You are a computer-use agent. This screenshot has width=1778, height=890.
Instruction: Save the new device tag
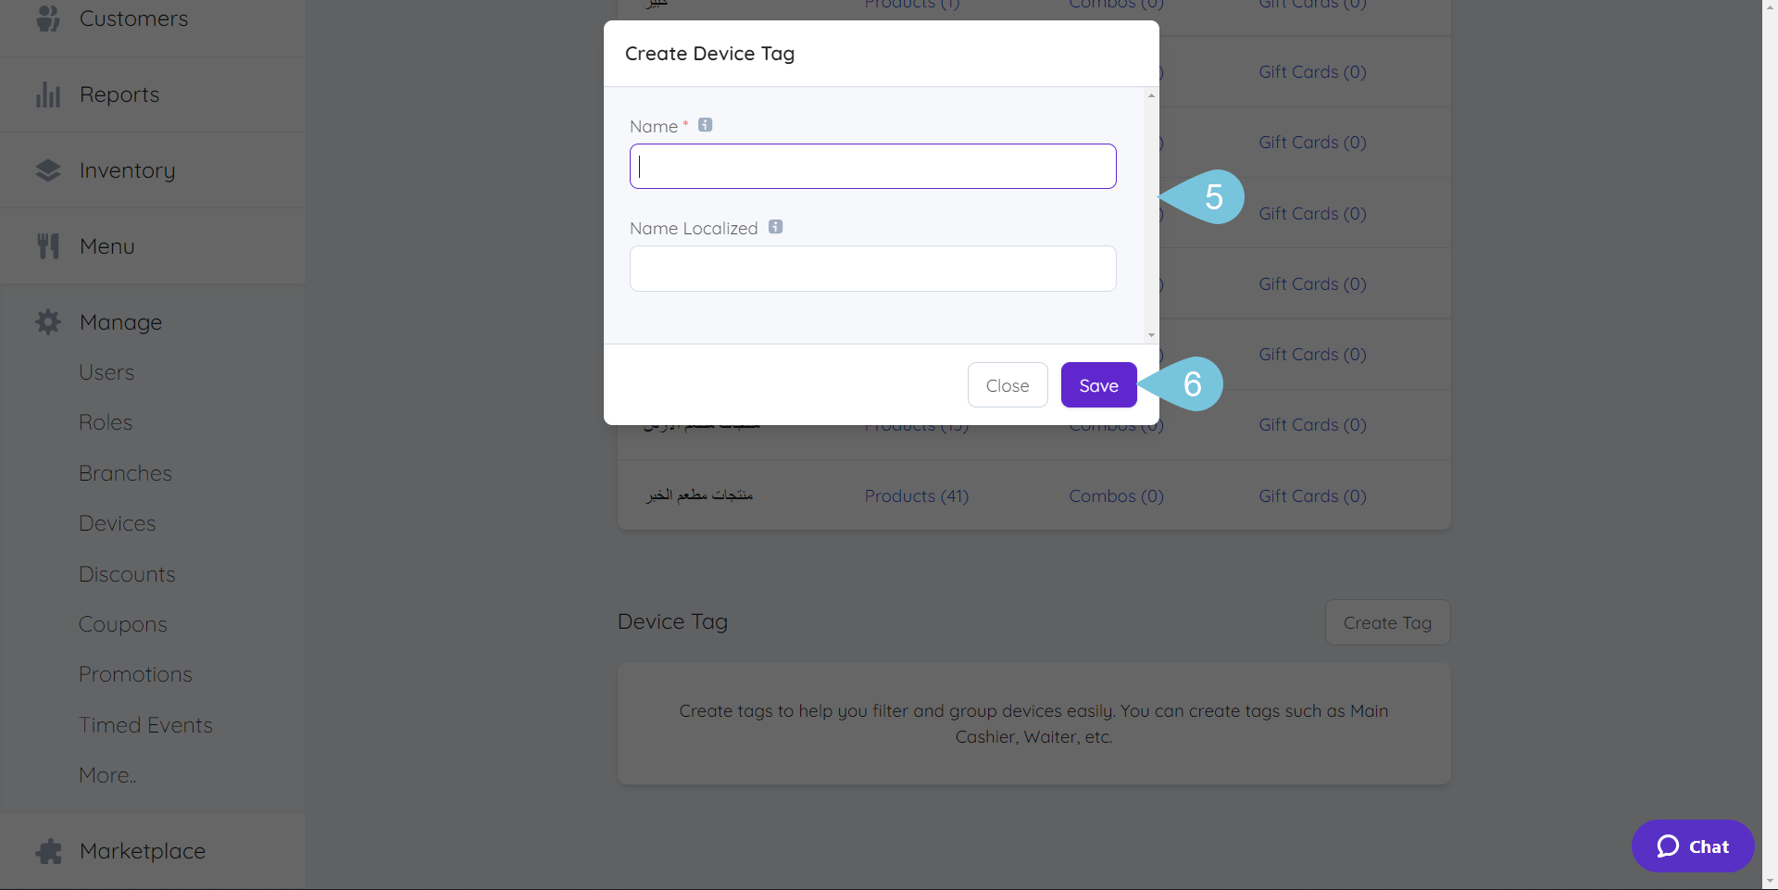(x=1097, y=384)
